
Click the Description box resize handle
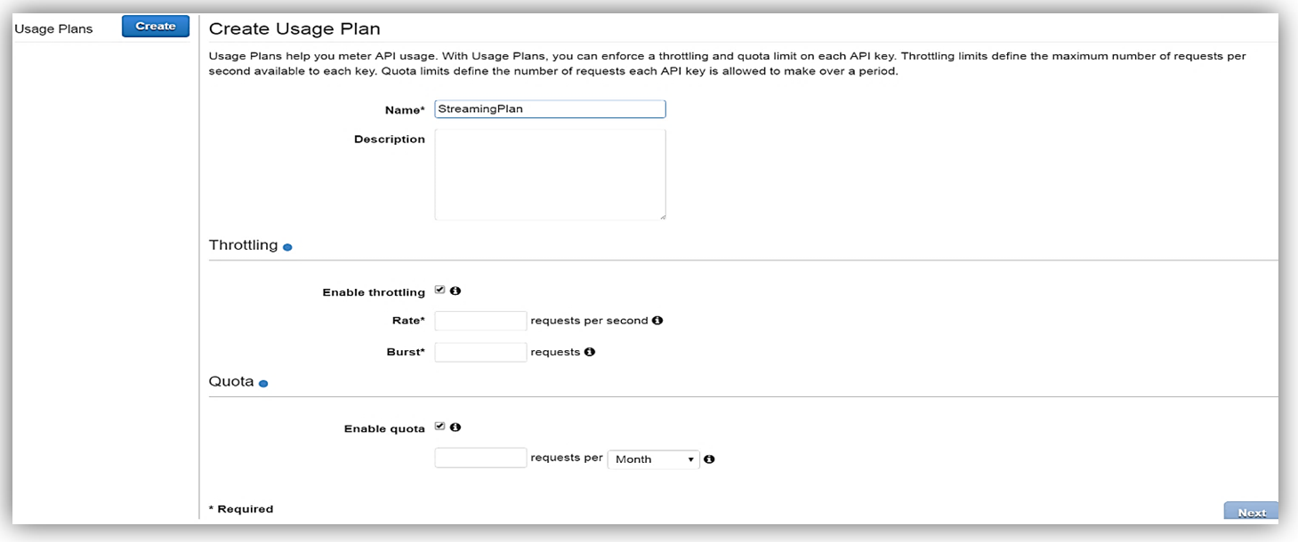pyautogui.click(x=662, y=216)
